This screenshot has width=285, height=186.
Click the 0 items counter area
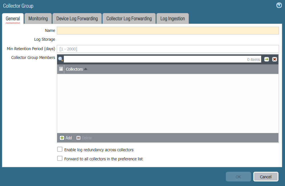tap(253, 59)
